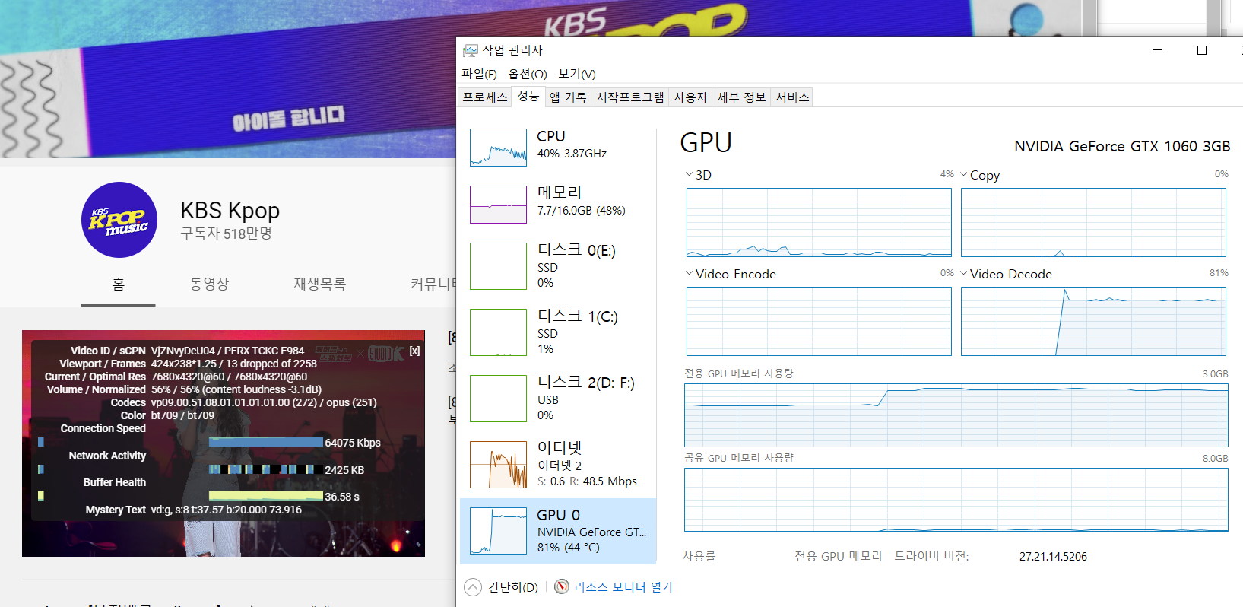Image resolution: width=1243 pixels, height=607 pixels.
Task: Switch to the 앱 기록 tab
Action: 568,97
